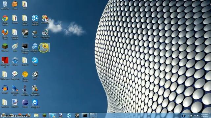Open the paint palette shortcut beside Hamachi
The image size is (211, 118).
45,19
